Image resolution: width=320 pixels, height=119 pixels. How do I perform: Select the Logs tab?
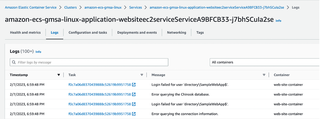click(54, 33)
